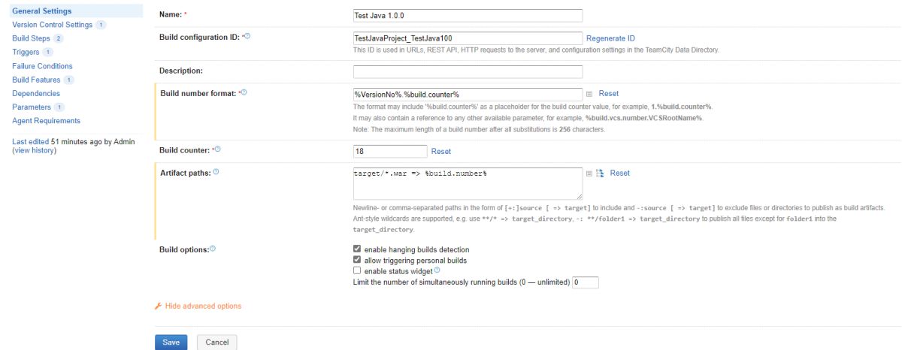The image size is (902, 350).
Task: Focus the Name input field
Action: click(x=468, y=15)
